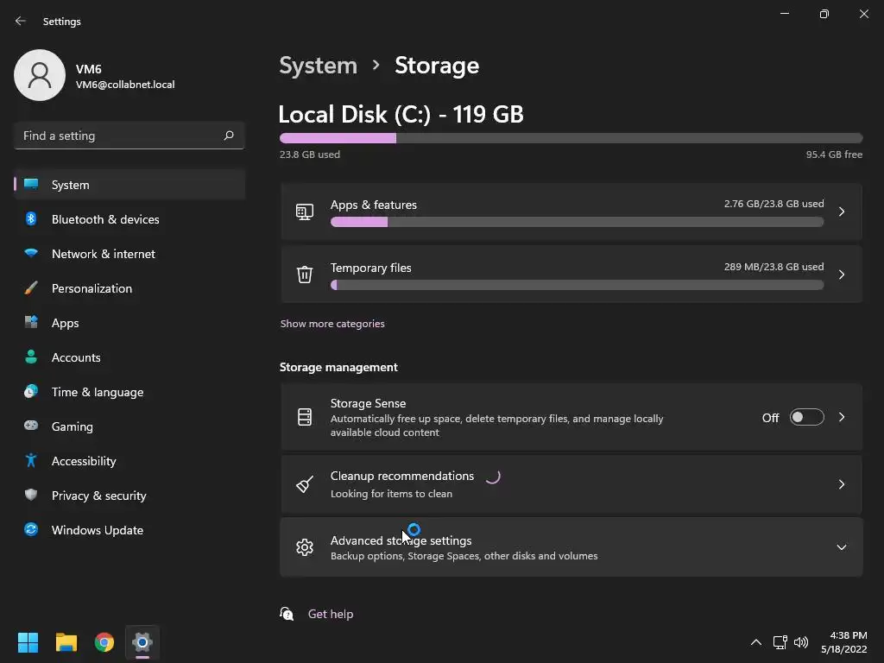The width and height of the screenshot is (884, 663).
Task: Go to Privacy & security settings
Action: click(x=98, y=496)
